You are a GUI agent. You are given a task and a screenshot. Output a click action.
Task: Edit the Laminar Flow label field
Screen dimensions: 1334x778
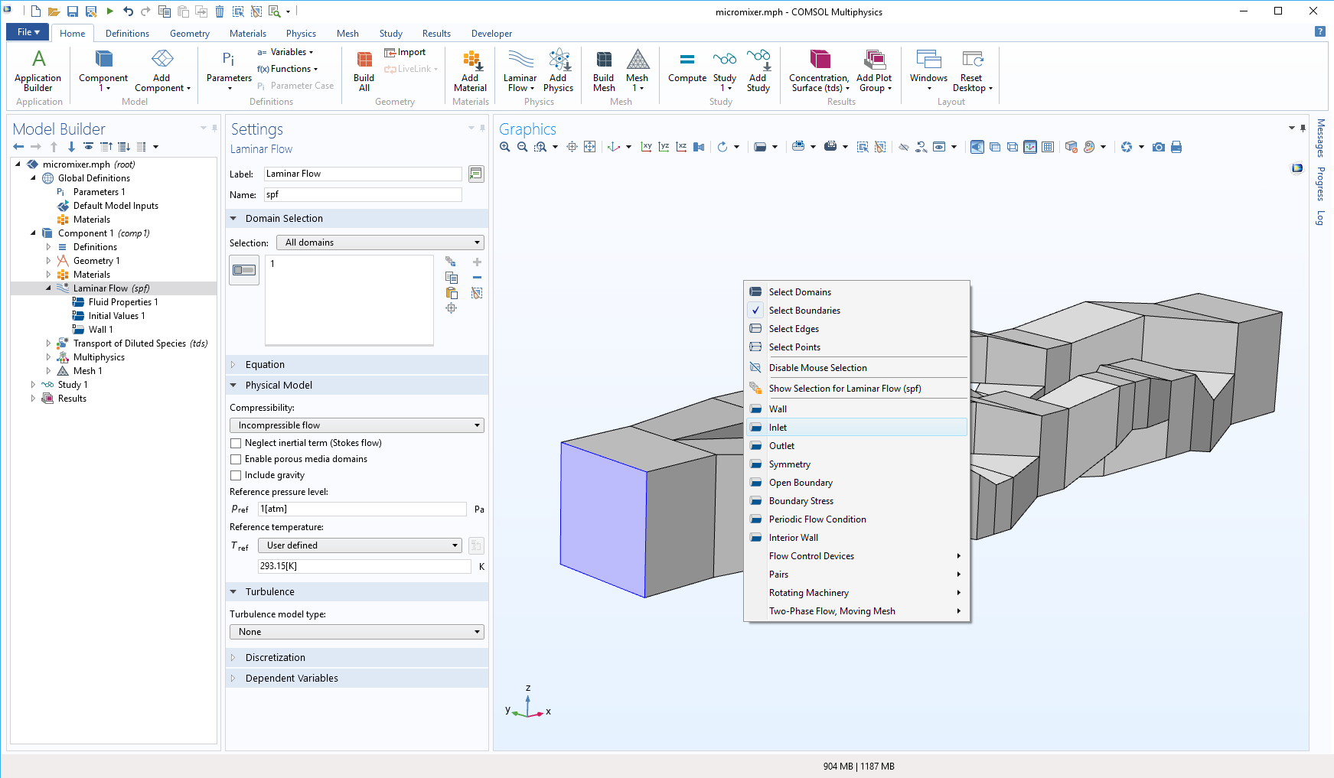(362, 174)
